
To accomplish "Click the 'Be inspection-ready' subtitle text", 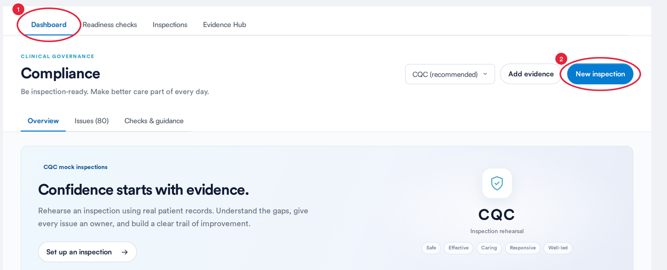I will [115, 92].
